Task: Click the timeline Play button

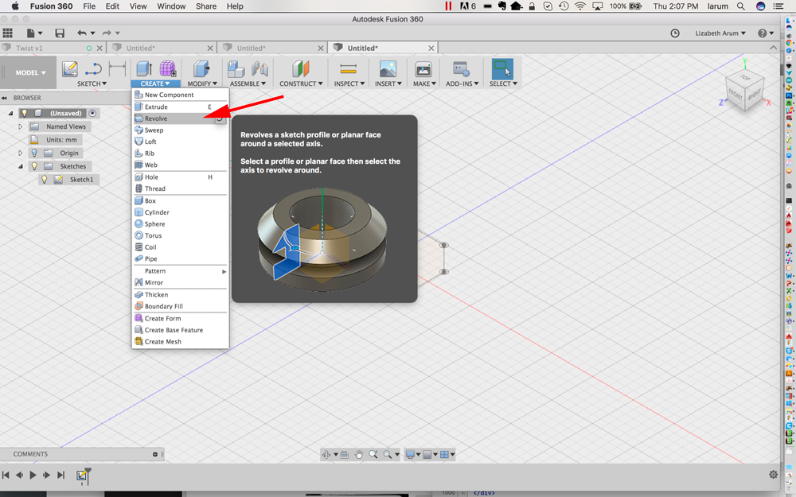Action: (33, 476)
